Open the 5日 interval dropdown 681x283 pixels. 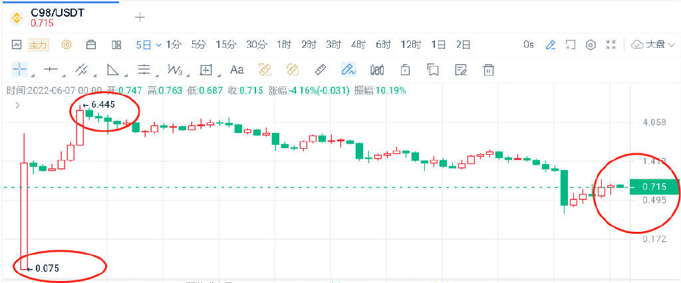pos(149,45)
